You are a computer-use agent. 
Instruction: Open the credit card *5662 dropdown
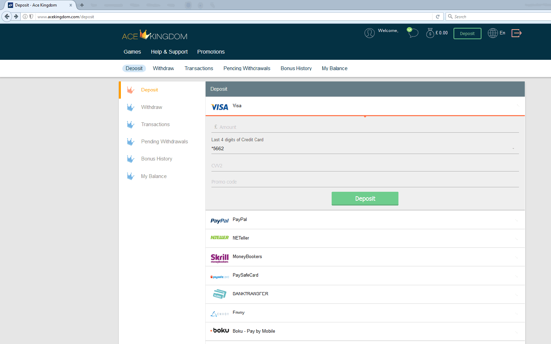365,149
